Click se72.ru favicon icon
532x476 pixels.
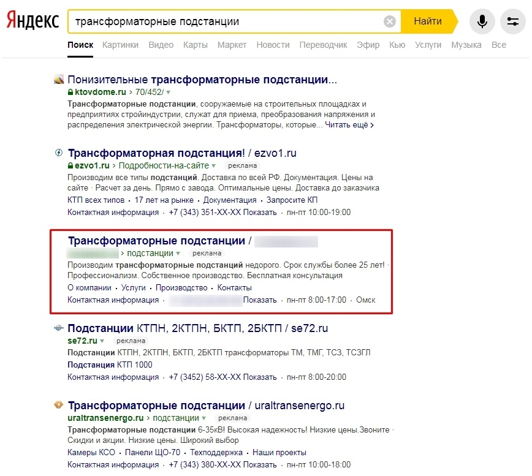[x=59, y=328]
